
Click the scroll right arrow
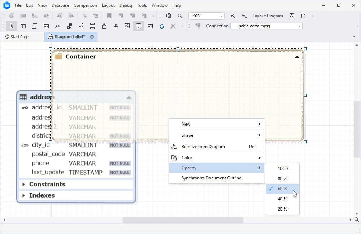pos(351,220)
